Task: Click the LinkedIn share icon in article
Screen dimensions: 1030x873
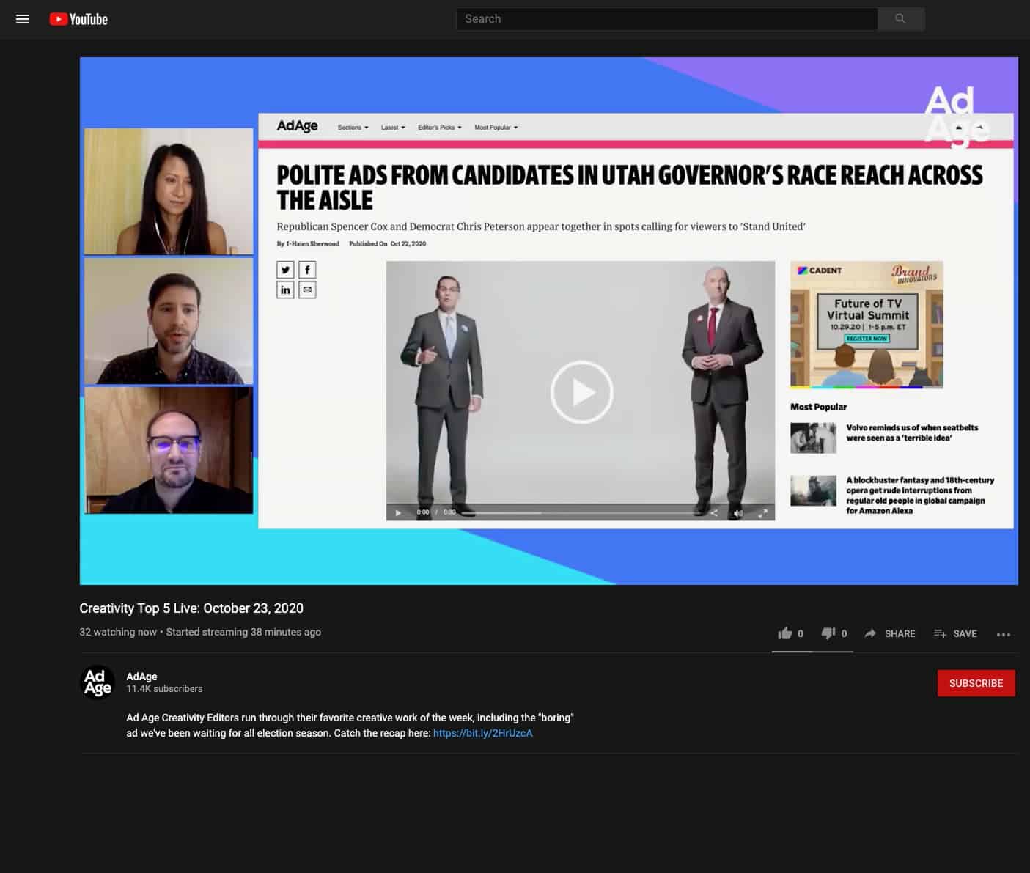Action: 285,290
